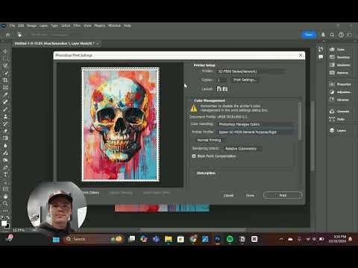Click the Cancel button in print dialog

tap(228, 195)
